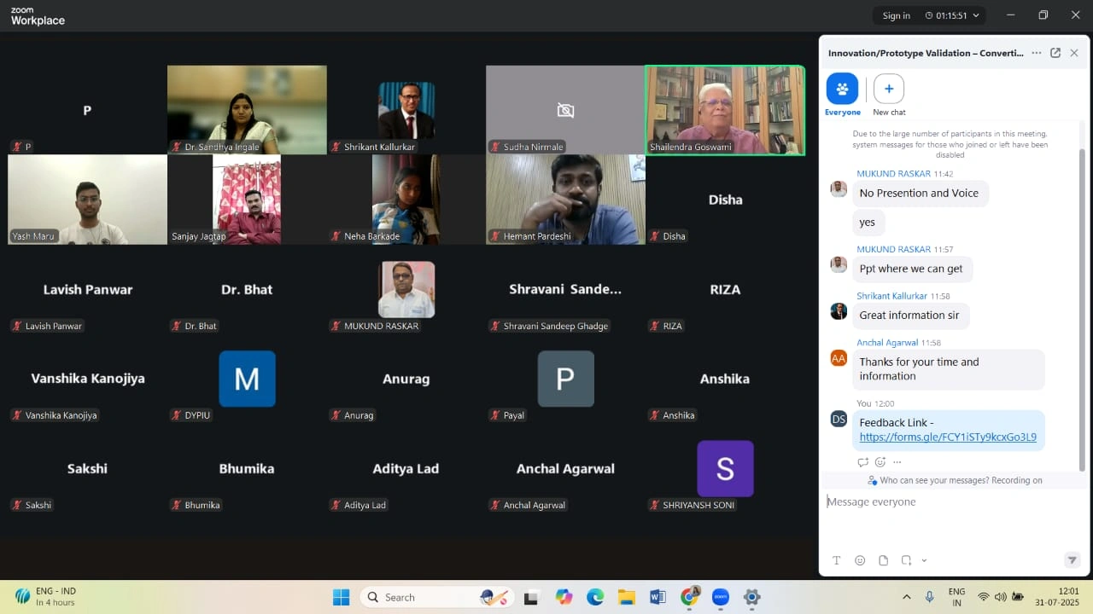
Task: Select Shailendra Goswami's video tile
Action: (724, 110)
